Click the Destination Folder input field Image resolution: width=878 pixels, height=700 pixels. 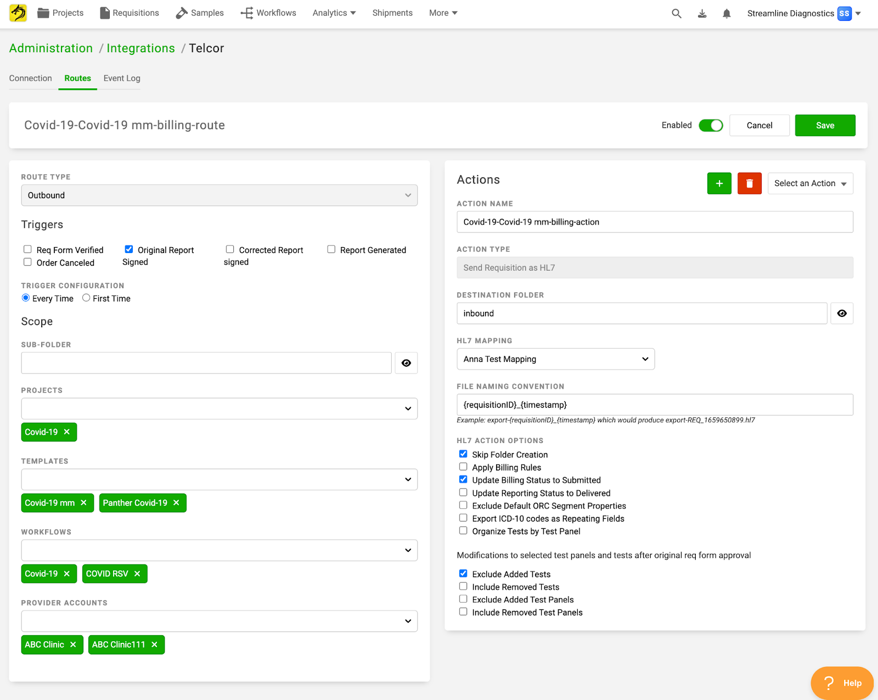pos(642,313)
